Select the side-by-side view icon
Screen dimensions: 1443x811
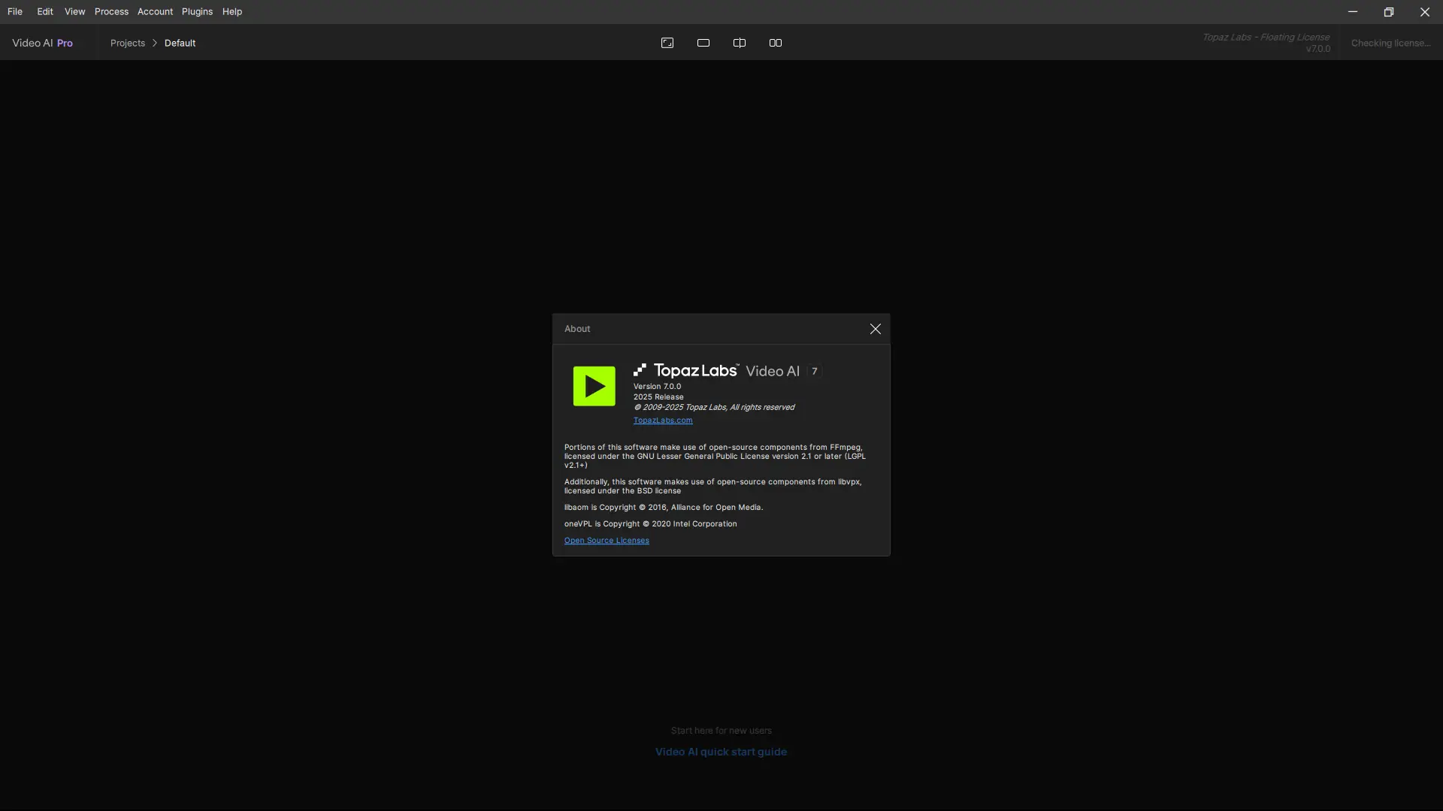coord(776,43)
